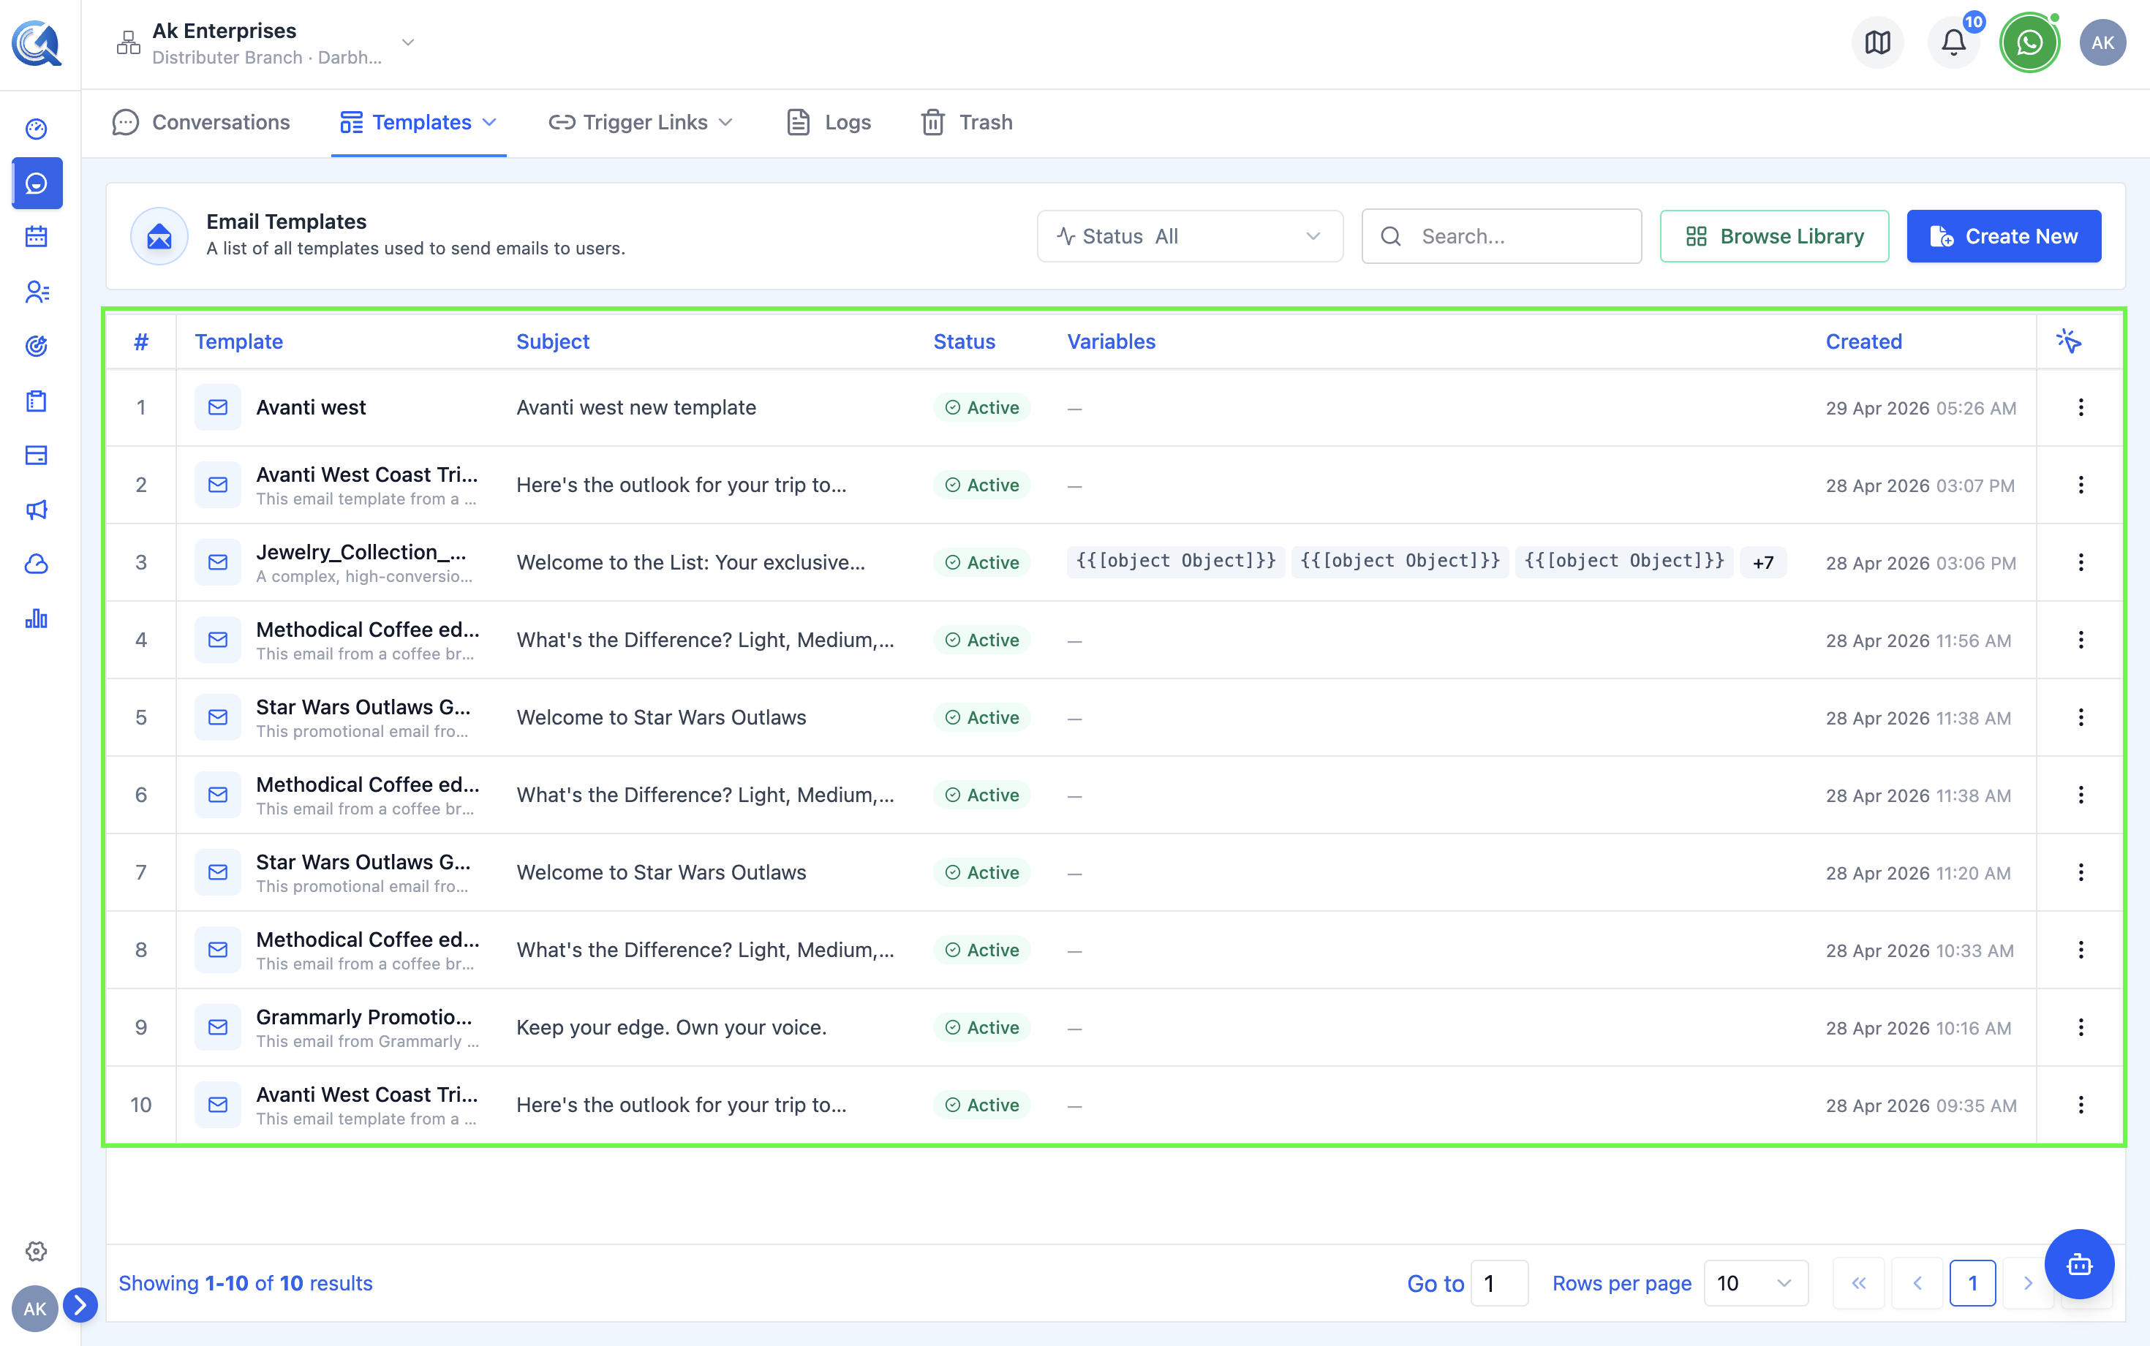Click the mail icon of Avanti west template

pyautogui.click(x=218, y=408)
